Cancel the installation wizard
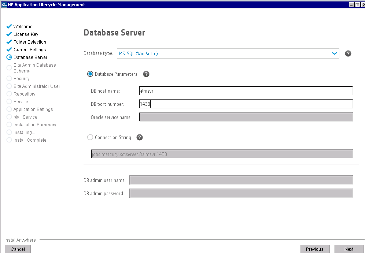Image resolution: width=365 pixels, height=253 pixels. 18,249
